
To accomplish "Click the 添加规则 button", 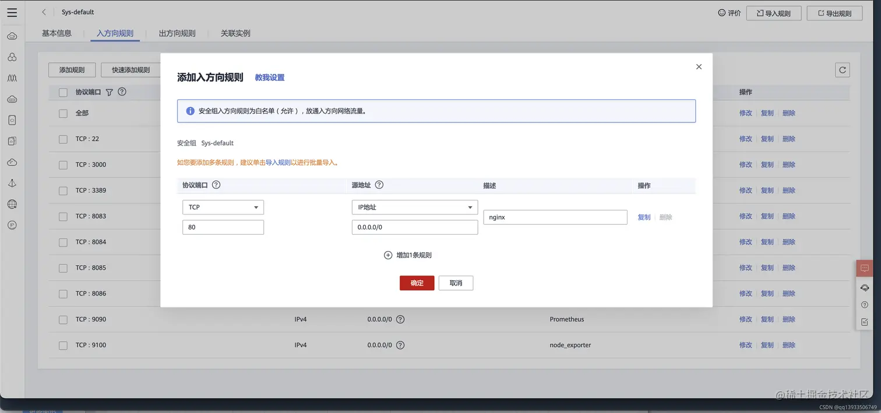I will [72, 70].
